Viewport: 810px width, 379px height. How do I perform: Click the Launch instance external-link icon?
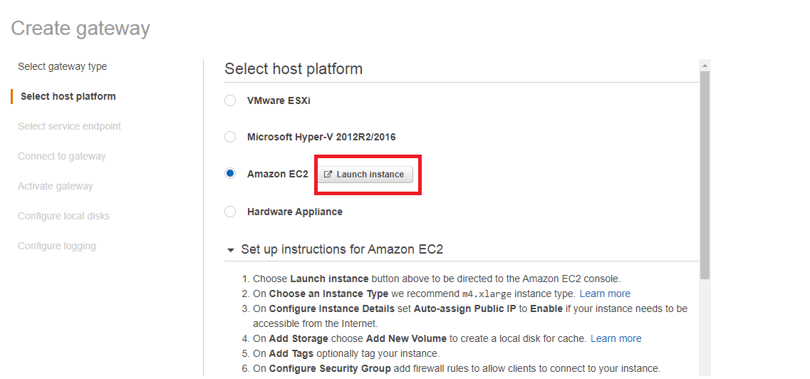pos(328,175)
